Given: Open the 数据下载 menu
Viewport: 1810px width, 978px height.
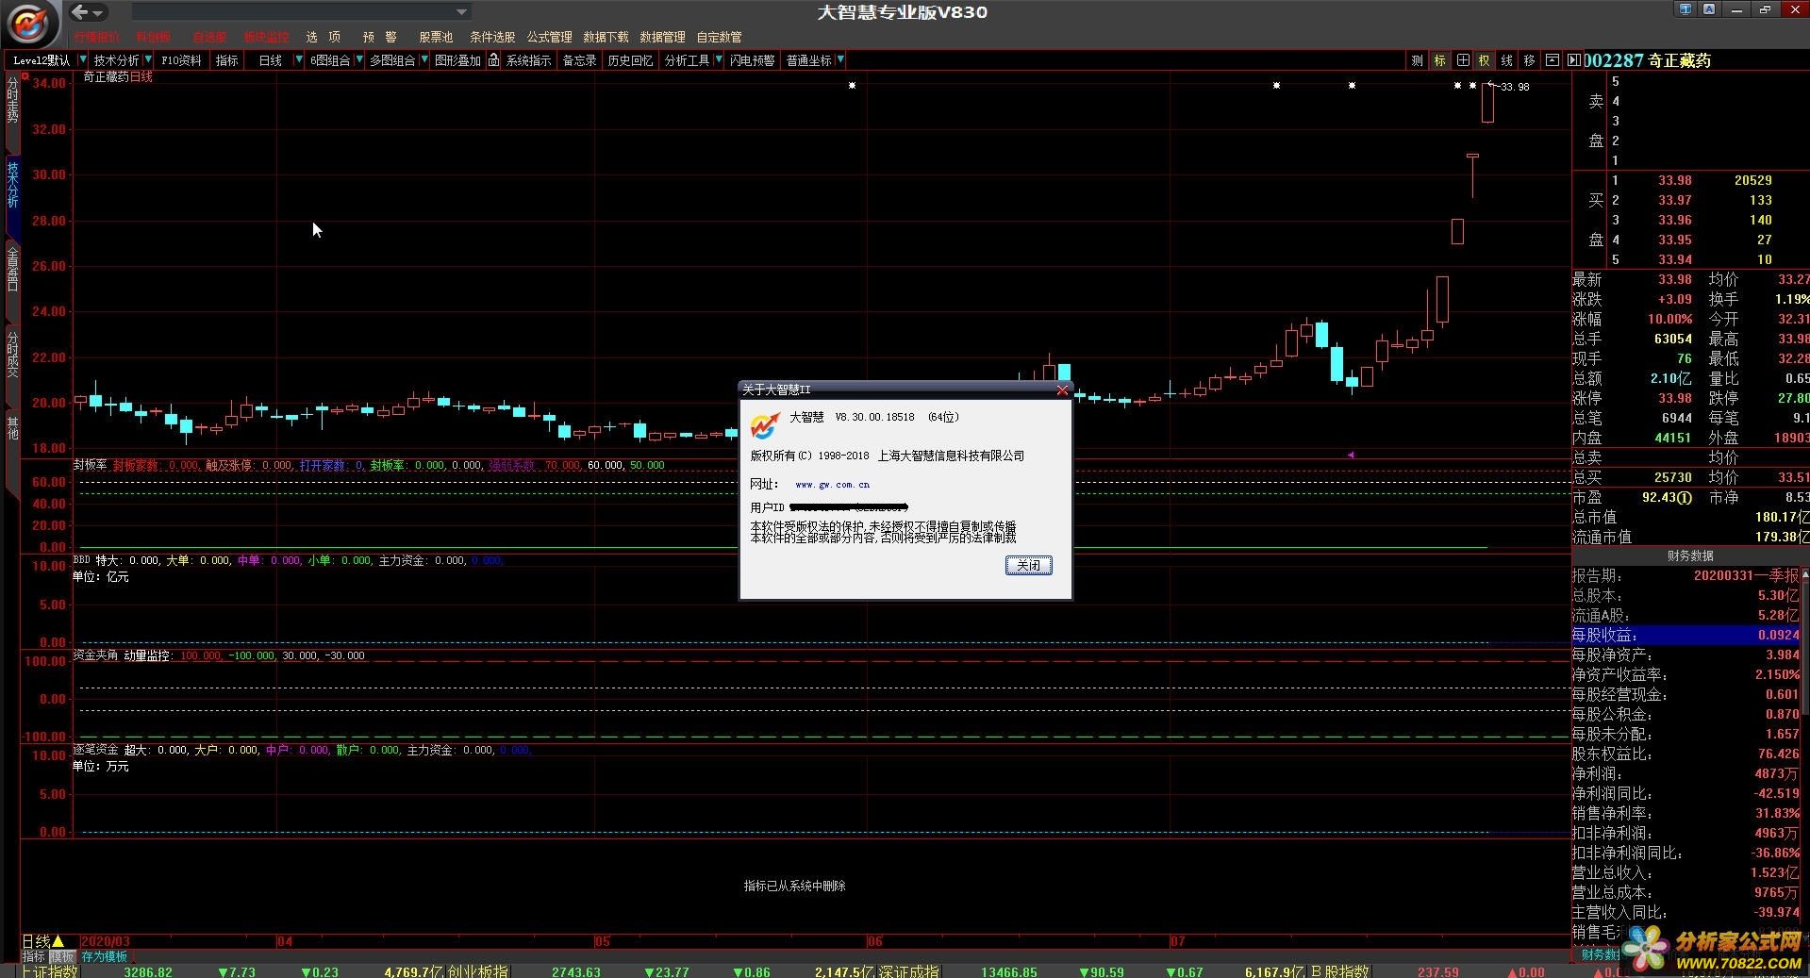Looking at the screenshot, I should point(606,37).
